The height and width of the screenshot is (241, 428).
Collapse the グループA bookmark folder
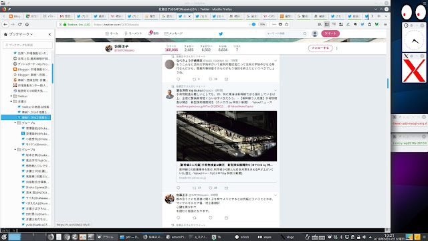15,123
